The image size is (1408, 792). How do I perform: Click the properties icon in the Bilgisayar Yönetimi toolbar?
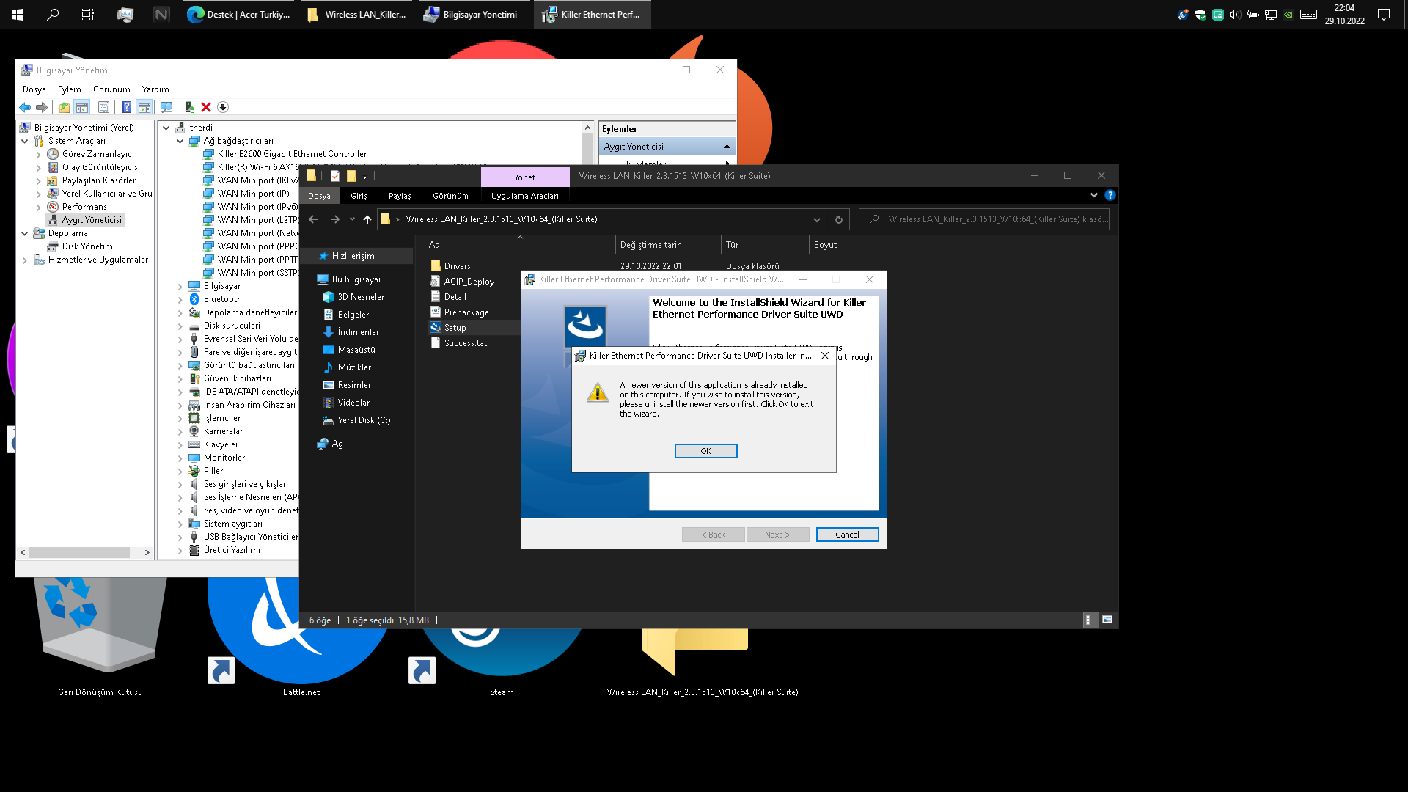103,108
